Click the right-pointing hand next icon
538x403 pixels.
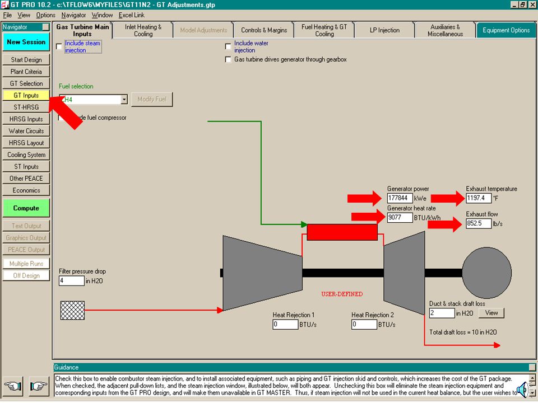[x=39, y=386]
